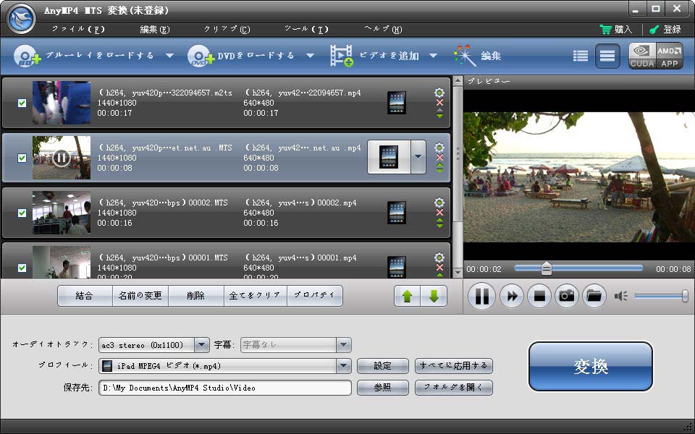Screen dimensions: 695x434
Task: Open the 編集(E) menu
Action: [x=155, y=29]
